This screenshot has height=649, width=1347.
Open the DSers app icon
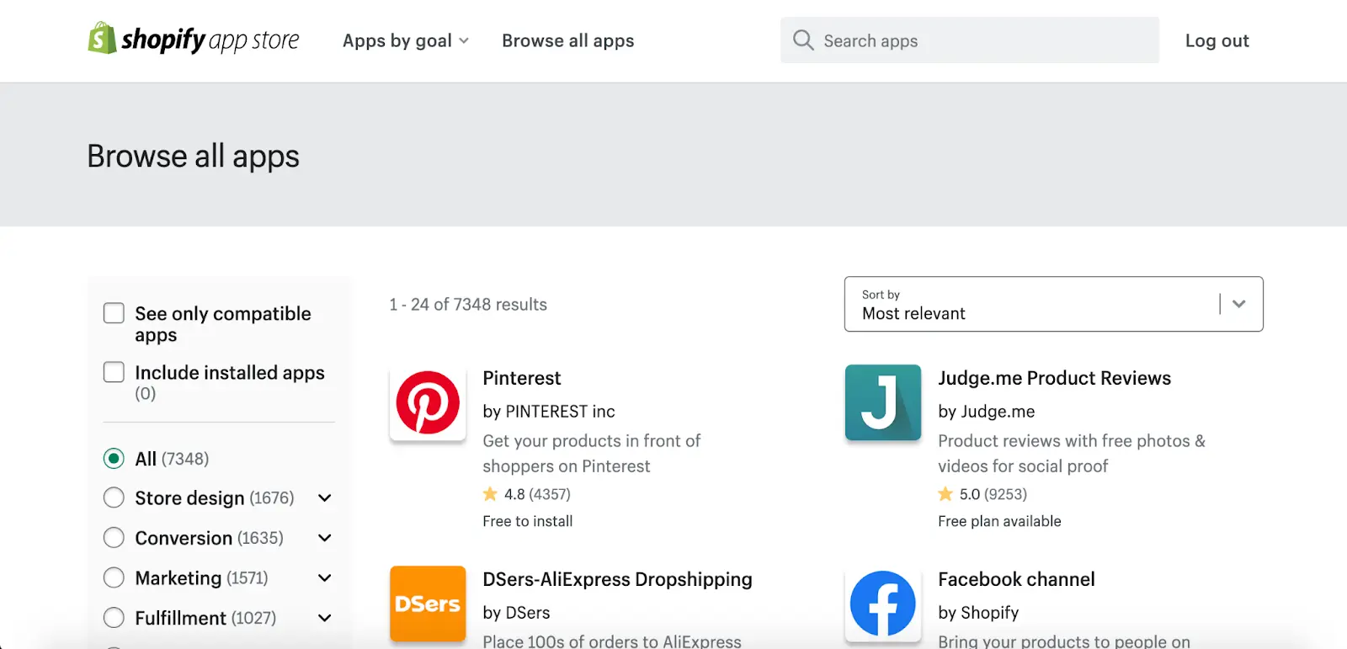(428, 604)
